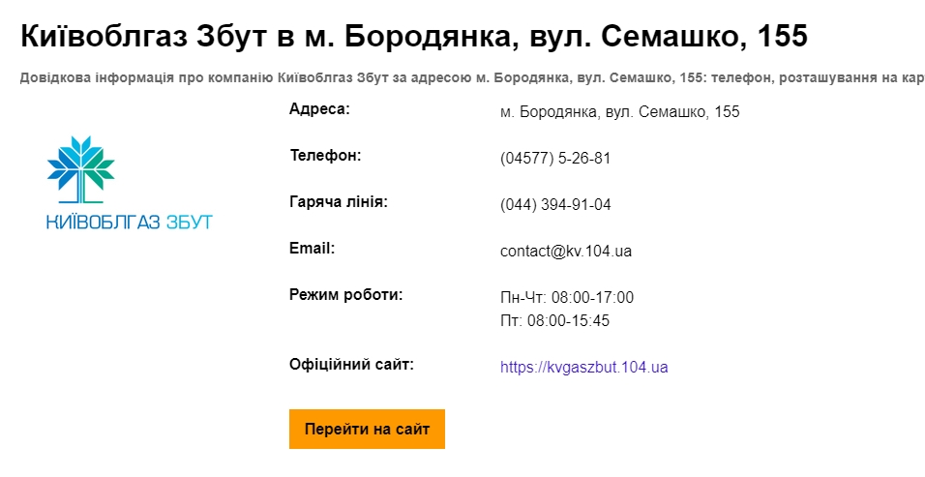Click the email address contact@kv.104.ua
Image resolution: width=925 pixels, height=477 pixels.
click(x=566, y=252)
